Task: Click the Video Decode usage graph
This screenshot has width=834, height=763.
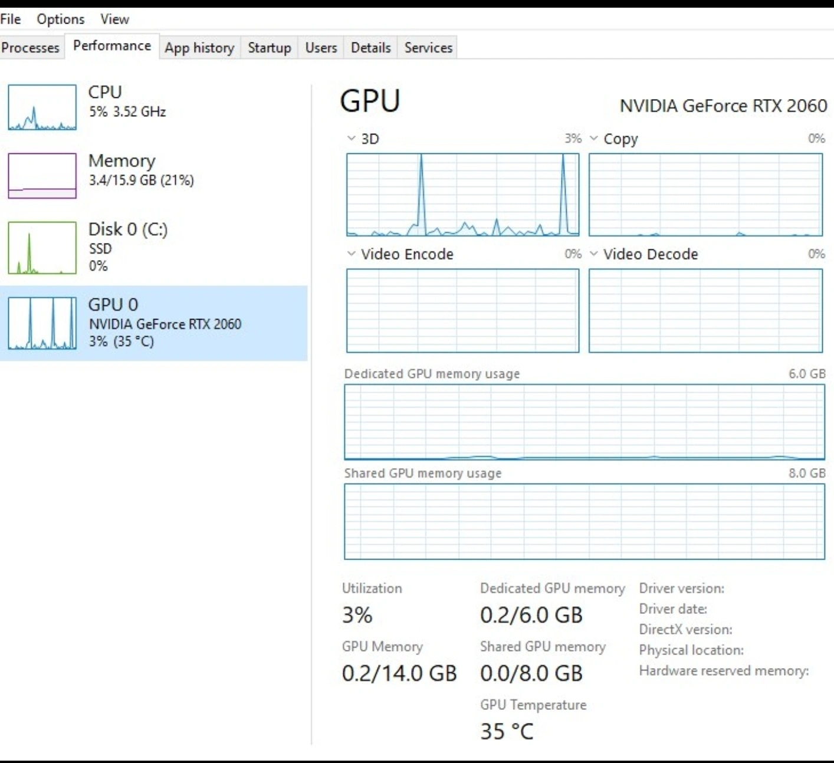Action: (x=705, y=311)
